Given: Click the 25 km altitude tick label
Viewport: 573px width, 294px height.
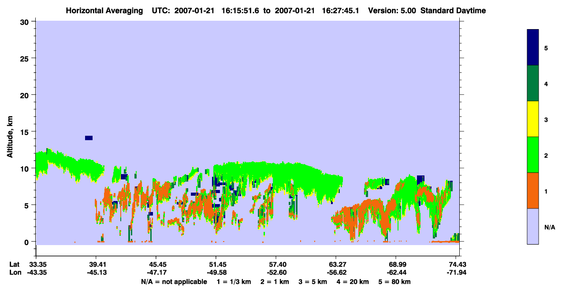Looking at the screenshot, I should pos(26,58).
